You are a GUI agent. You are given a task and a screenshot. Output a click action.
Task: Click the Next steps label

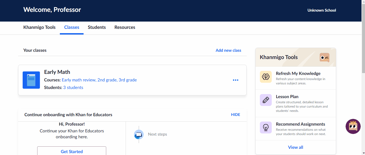(x=157, y=134)
